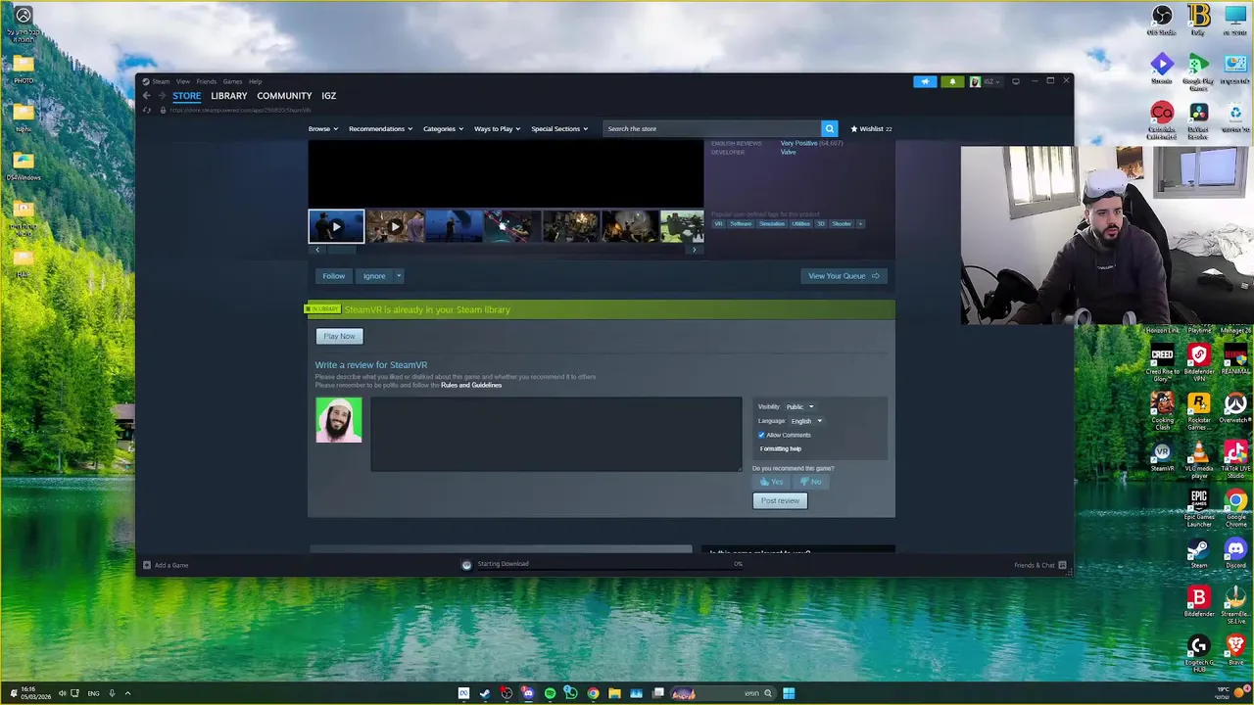The height and width of the screenshot is (705, 1254).
Task: Open Logitech G HUB desktop icon
Action: [1198, 653]
